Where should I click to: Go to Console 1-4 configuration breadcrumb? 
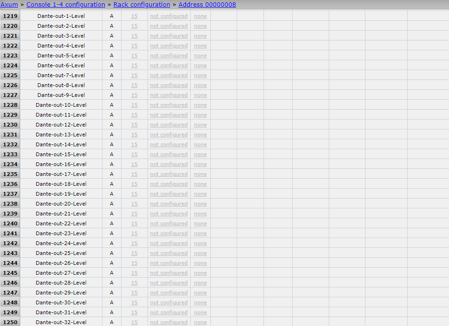66,5
